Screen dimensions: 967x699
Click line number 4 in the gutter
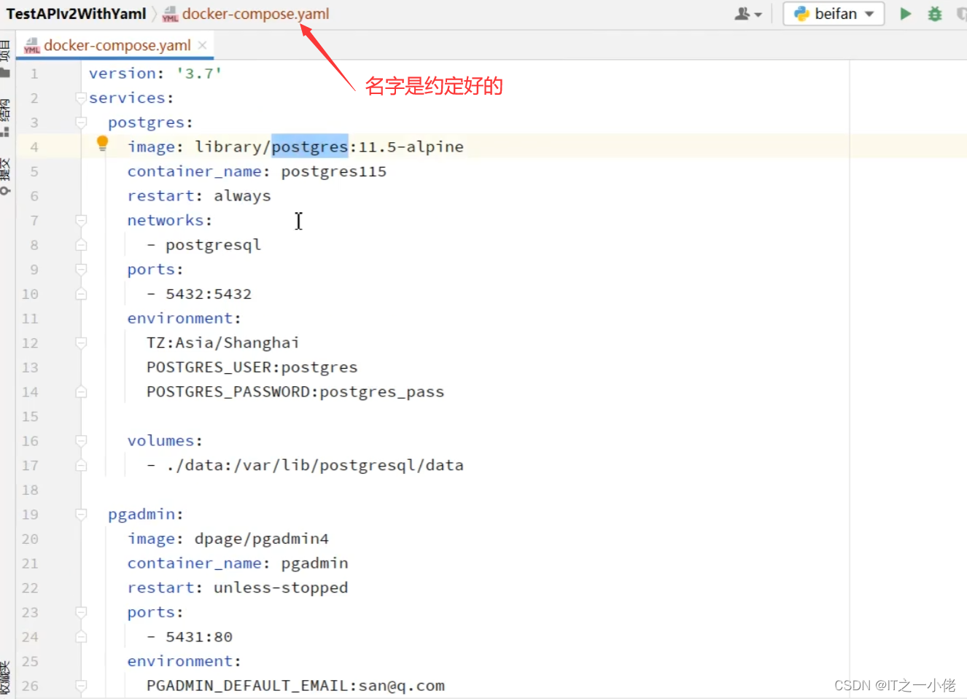coord(34,147)
